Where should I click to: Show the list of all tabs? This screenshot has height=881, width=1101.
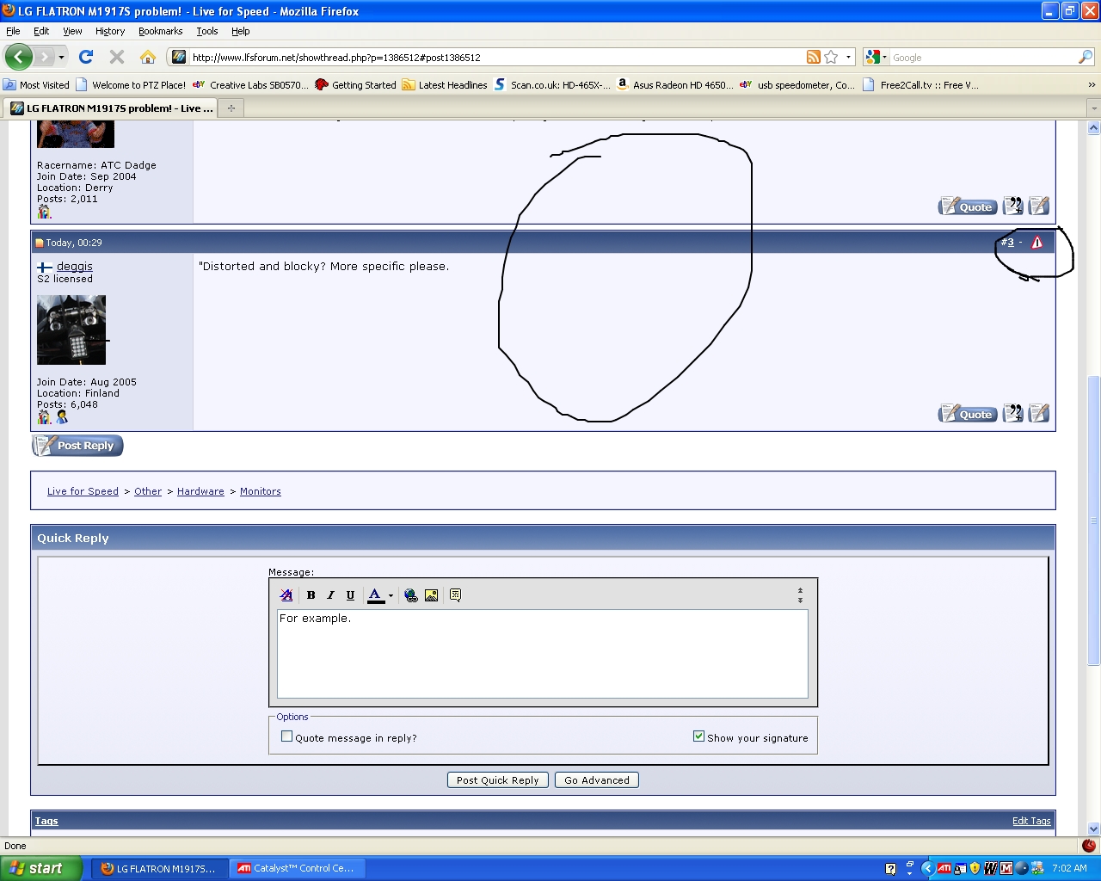1093,108
